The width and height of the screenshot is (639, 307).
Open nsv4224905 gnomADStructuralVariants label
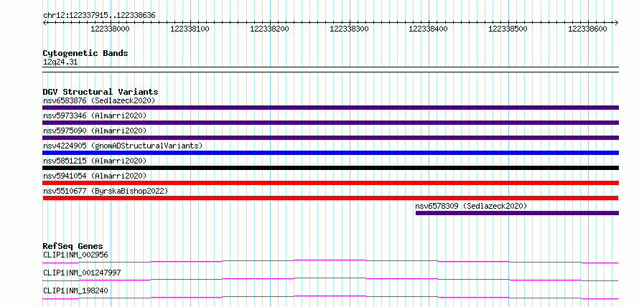[123, 146]
